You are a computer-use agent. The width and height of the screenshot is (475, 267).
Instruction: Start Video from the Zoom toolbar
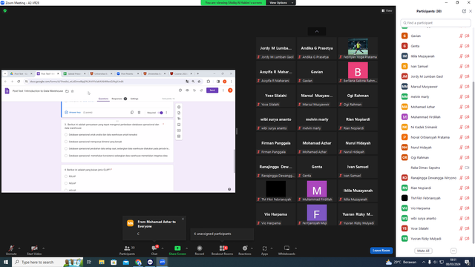click(34, 250)
